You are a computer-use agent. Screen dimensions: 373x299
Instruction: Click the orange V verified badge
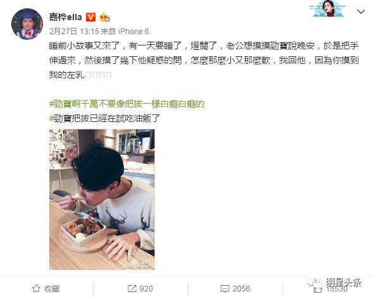(90, 17)
